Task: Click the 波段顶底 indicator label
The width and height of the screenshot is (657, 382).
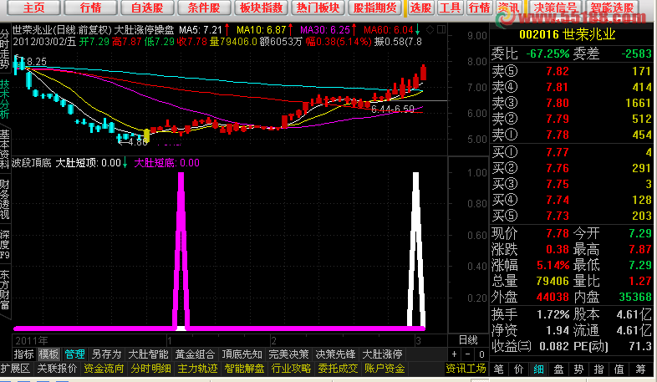Action: (x=32, y=162)
